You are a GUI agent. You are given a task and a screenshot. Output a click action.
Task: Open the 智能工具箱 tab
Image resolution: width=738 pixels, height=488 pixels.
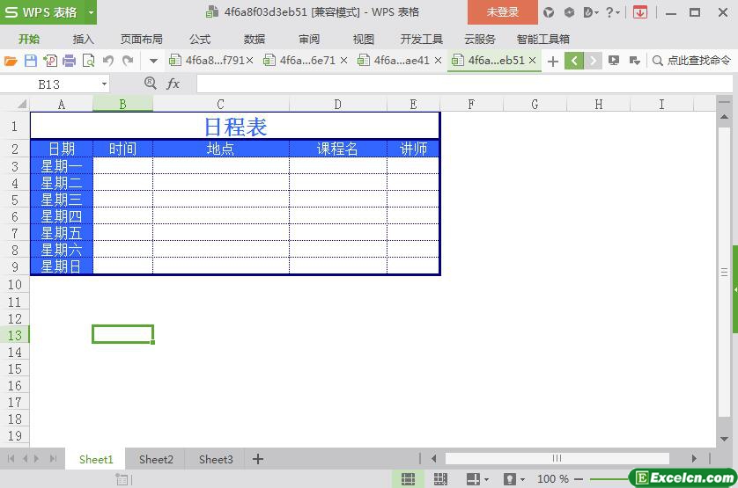point(542,39)
